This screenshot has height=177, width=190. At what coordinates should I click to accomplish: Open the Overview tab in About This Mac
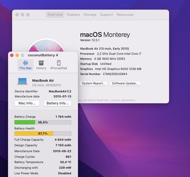point(55,15)
